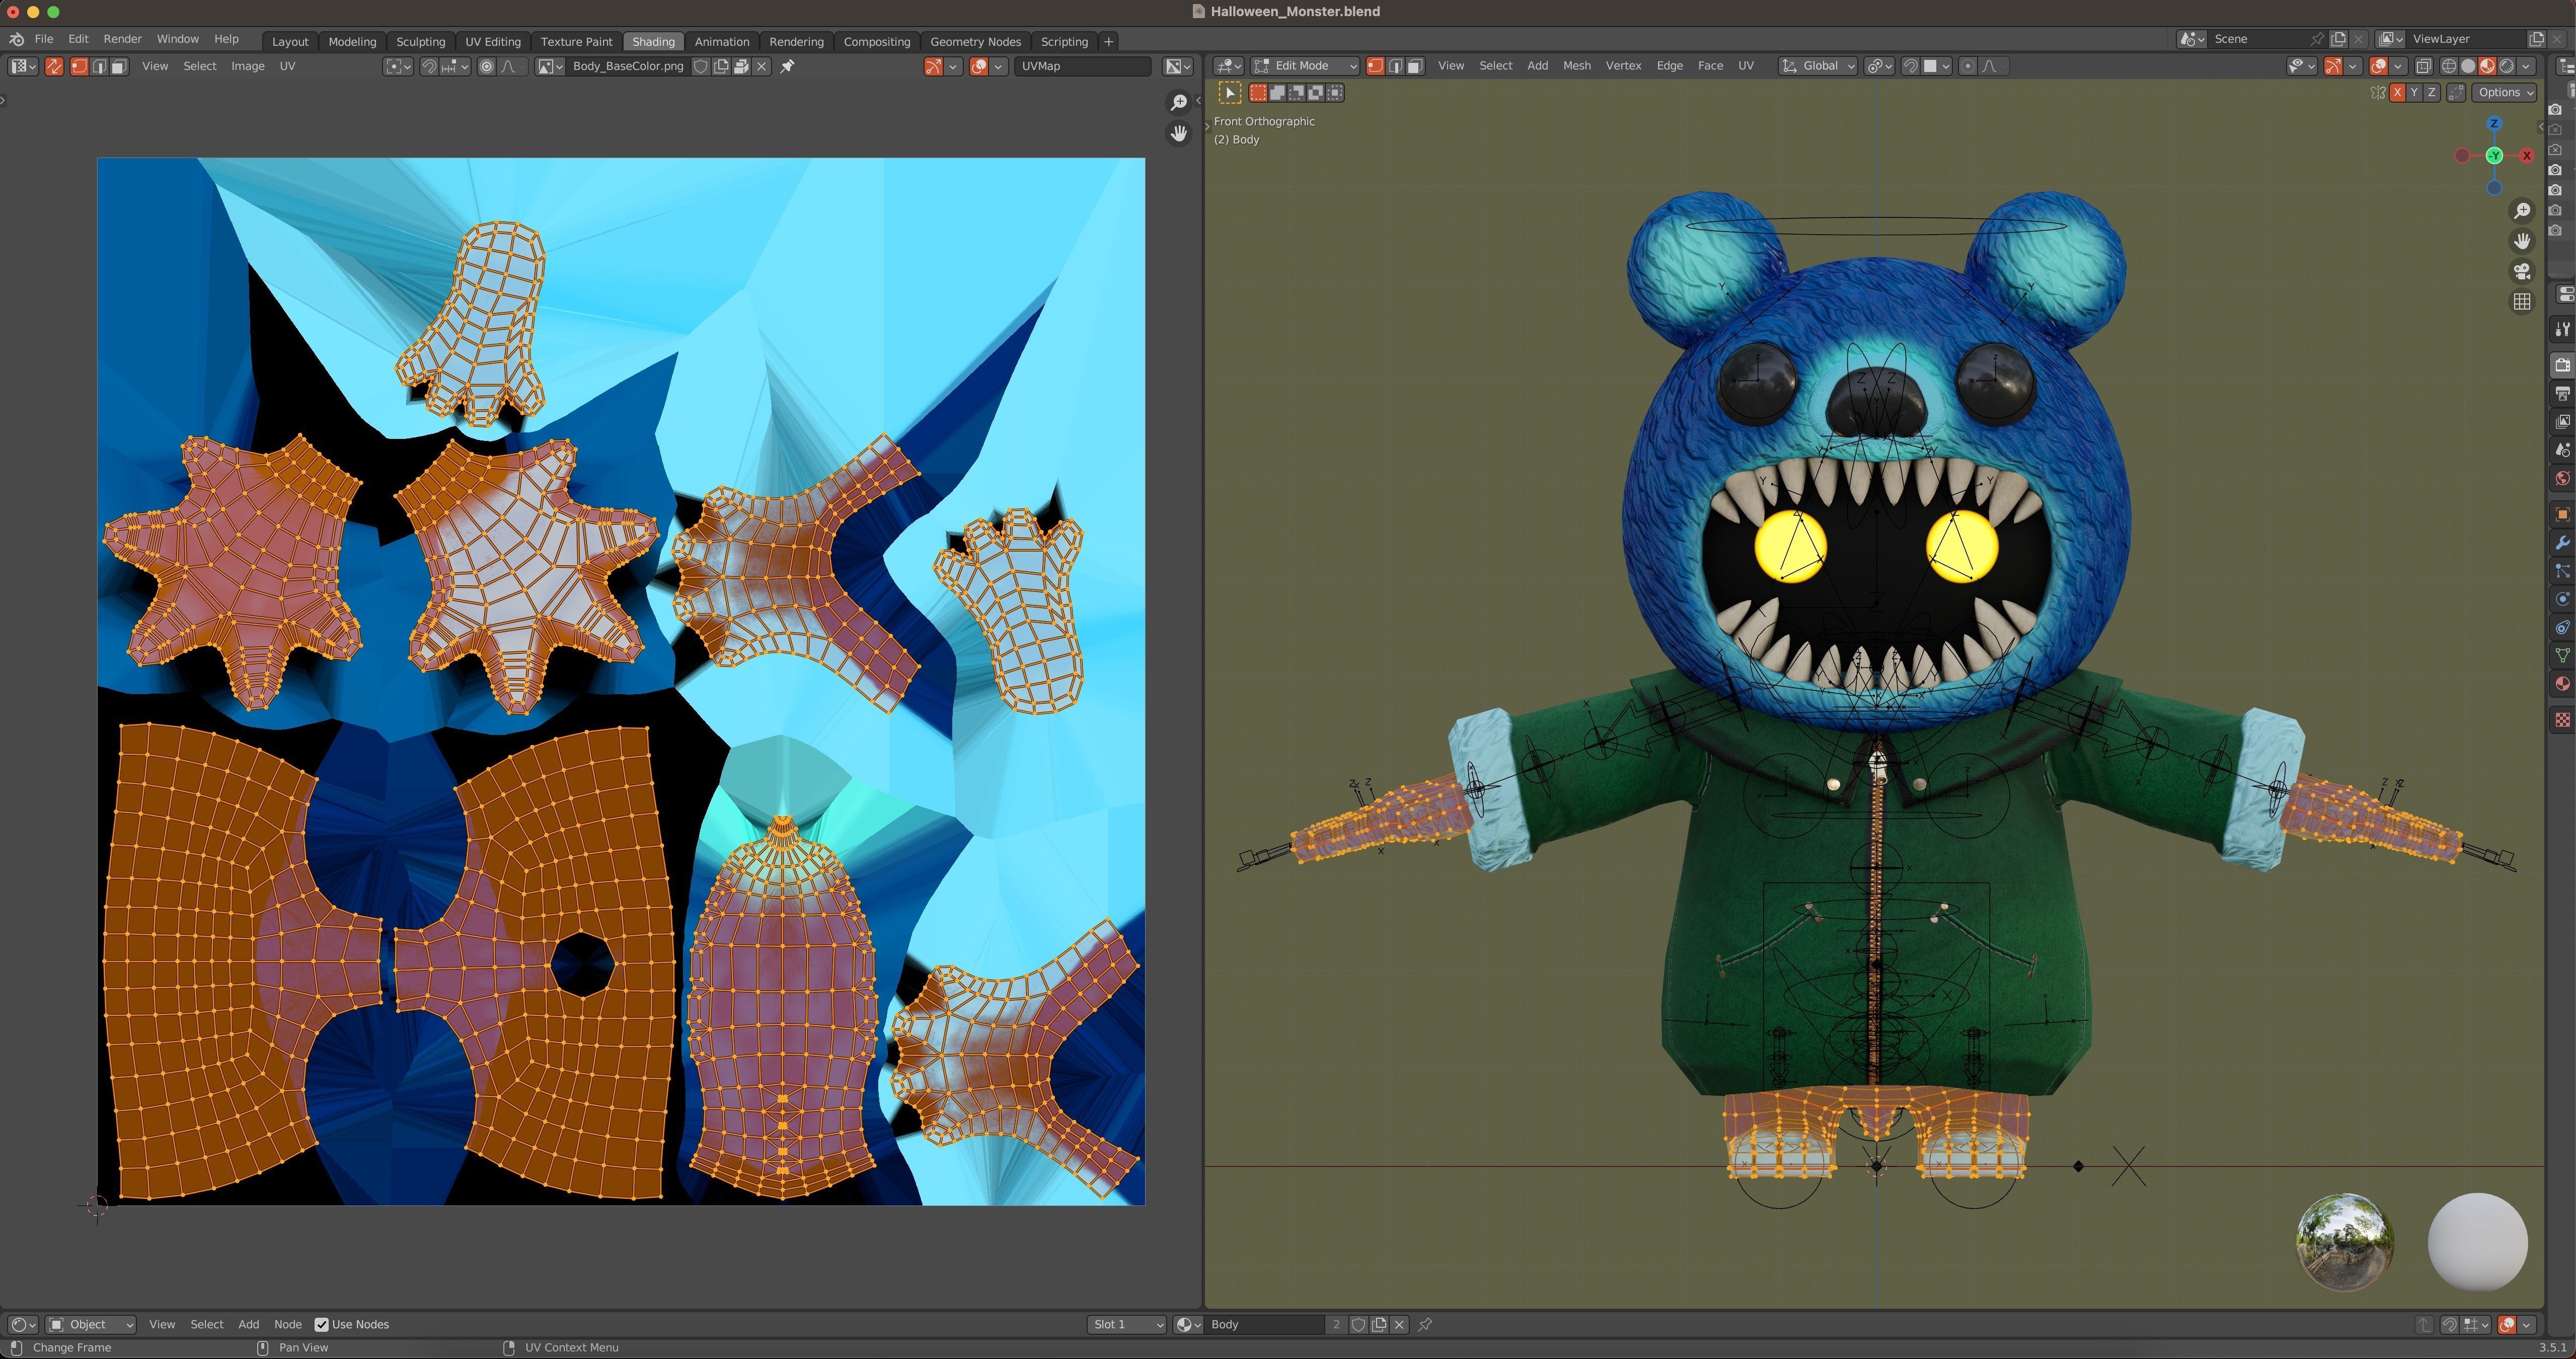The width and height of the screenshot is (2576, 1359).
Task: Open the Options dropdown in the 3D viewport
Action: (2504, 92)
